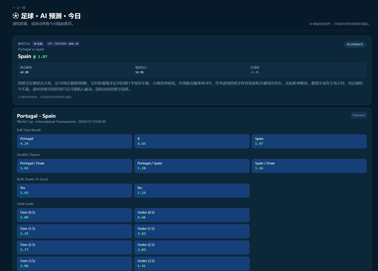
Task: Choose Yes for Both Teams To Score
Action: 74,190
